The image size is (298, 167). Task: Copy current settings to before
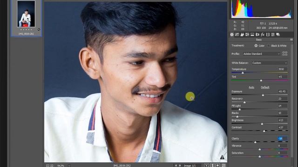click(218, 165)
